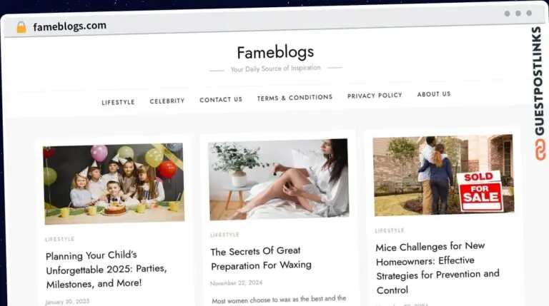549x306 pixels.
Task: Open the Privacy Policy page
Action: pos(375,96)
